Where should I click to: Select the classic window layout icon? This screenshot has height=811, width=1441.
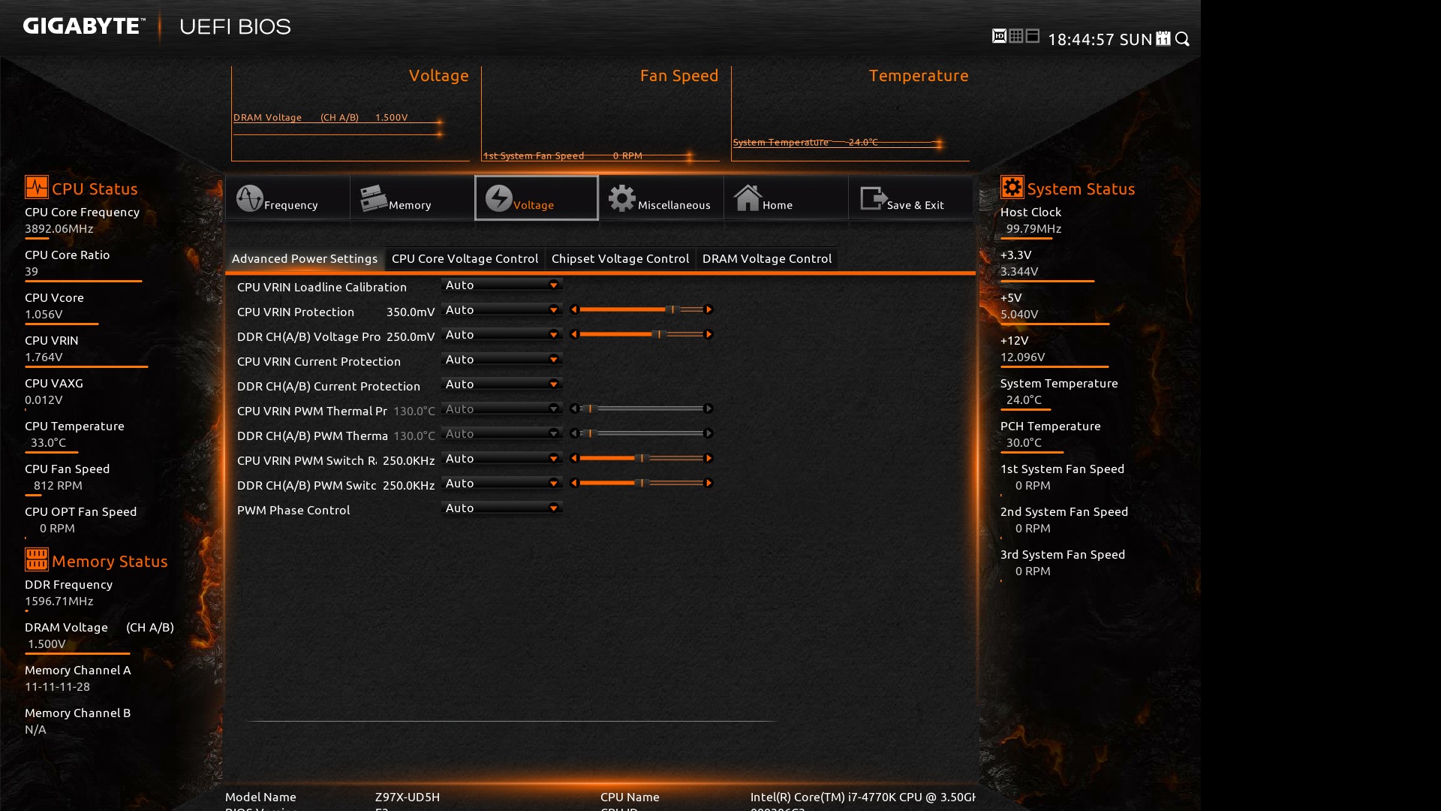(x=1033, y=36)
